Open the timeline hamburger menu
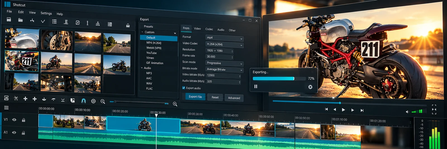 pos(6,108)
